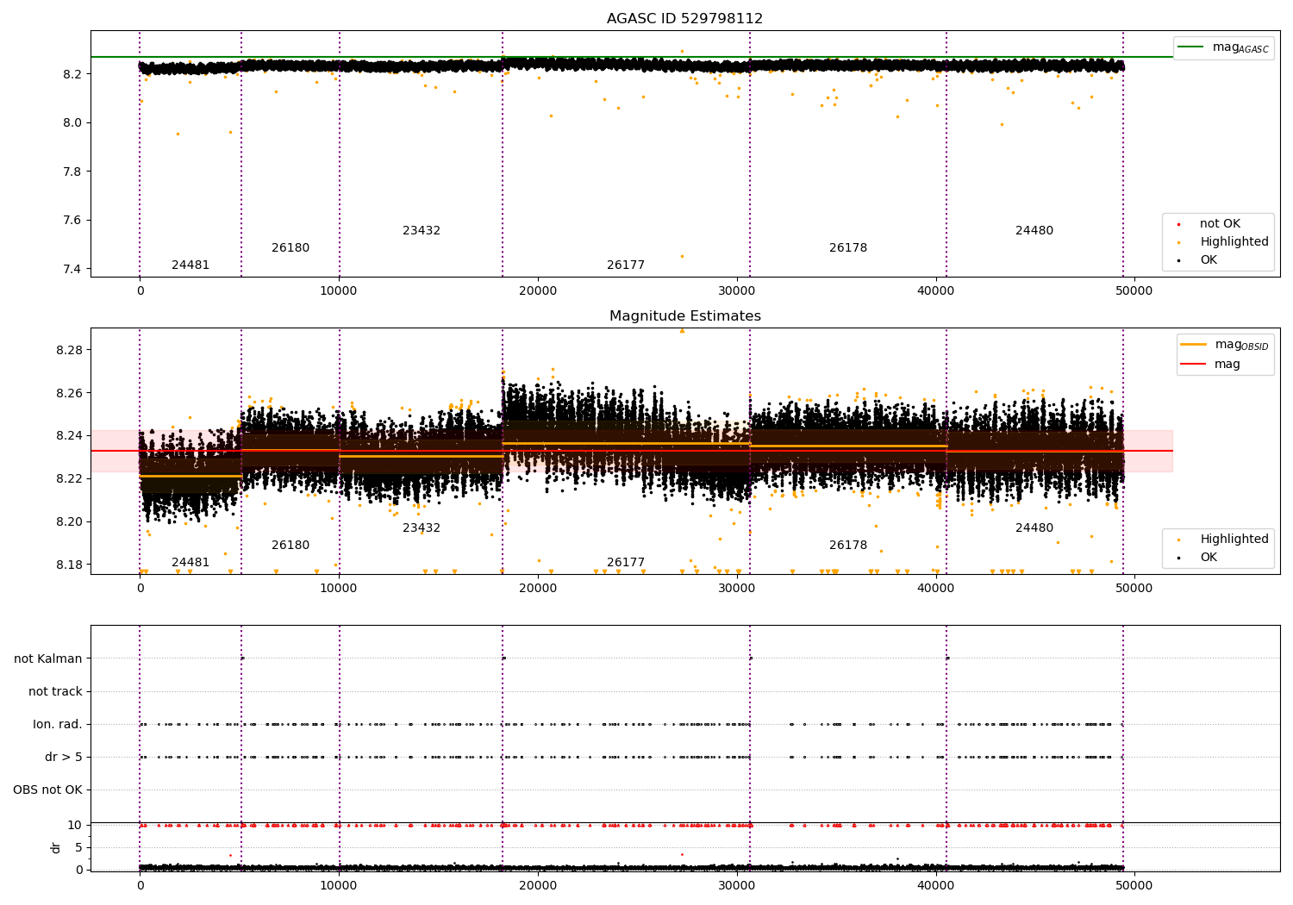1293x905 pixels.
Task: Click OBSID label 26177 in top plot
Action: (626, 265)
